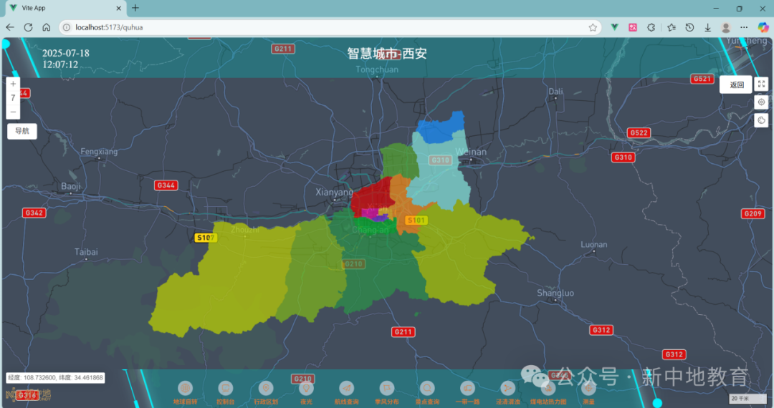Open a new browser tab
774x408 pixels.
click(135, 8)
